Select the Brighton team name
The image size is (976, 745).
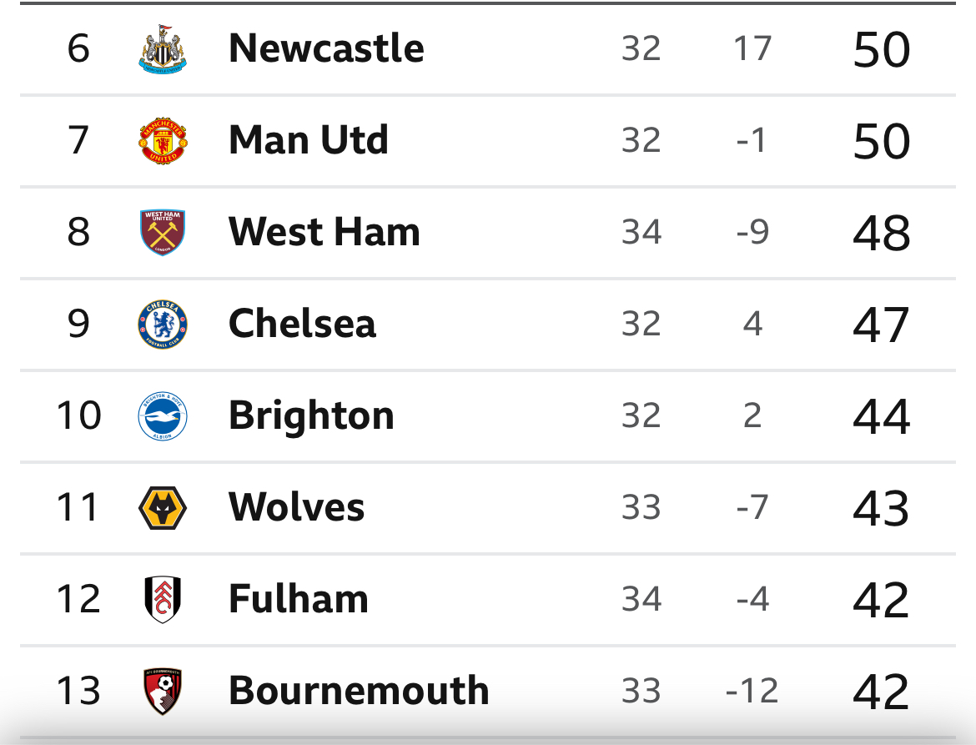[311, 415]
